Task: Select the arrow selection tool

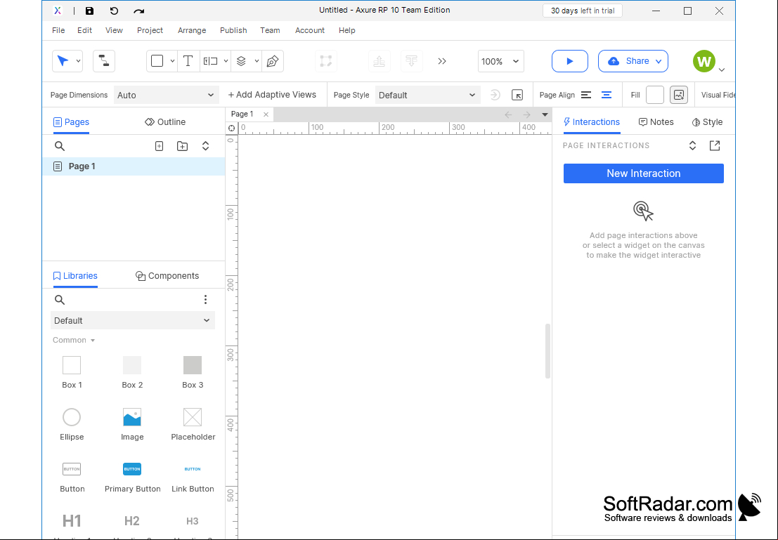Action: point(63,61)
